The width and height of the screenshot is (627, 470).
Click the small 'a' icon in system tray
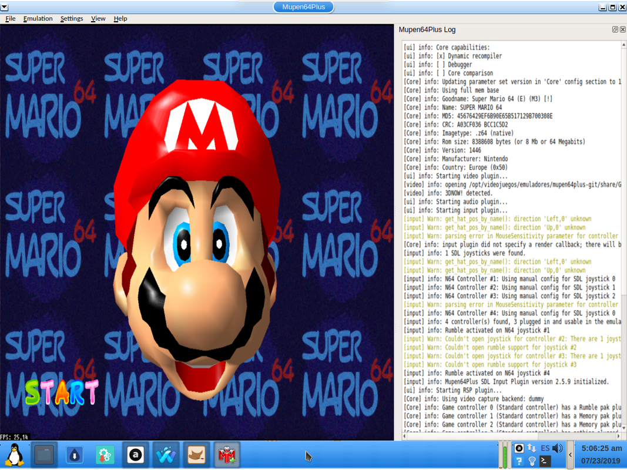[x=519, y=448]
